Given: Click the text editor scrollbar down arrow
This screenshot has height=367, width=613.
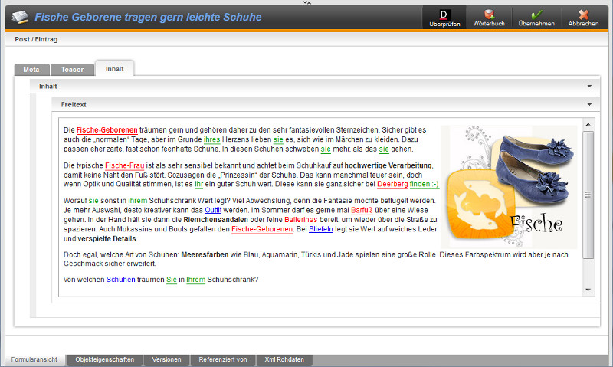Looking at the screenshot, I should point(588,291).
